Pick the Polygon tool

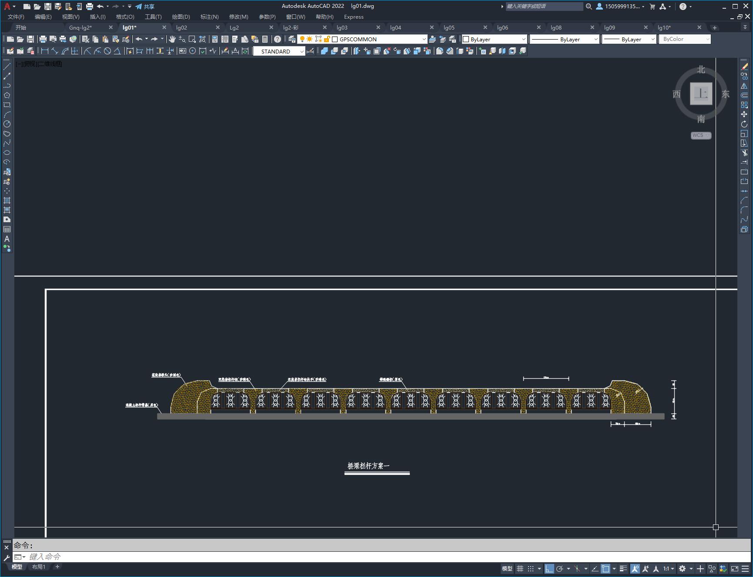[x=7, y=95]
